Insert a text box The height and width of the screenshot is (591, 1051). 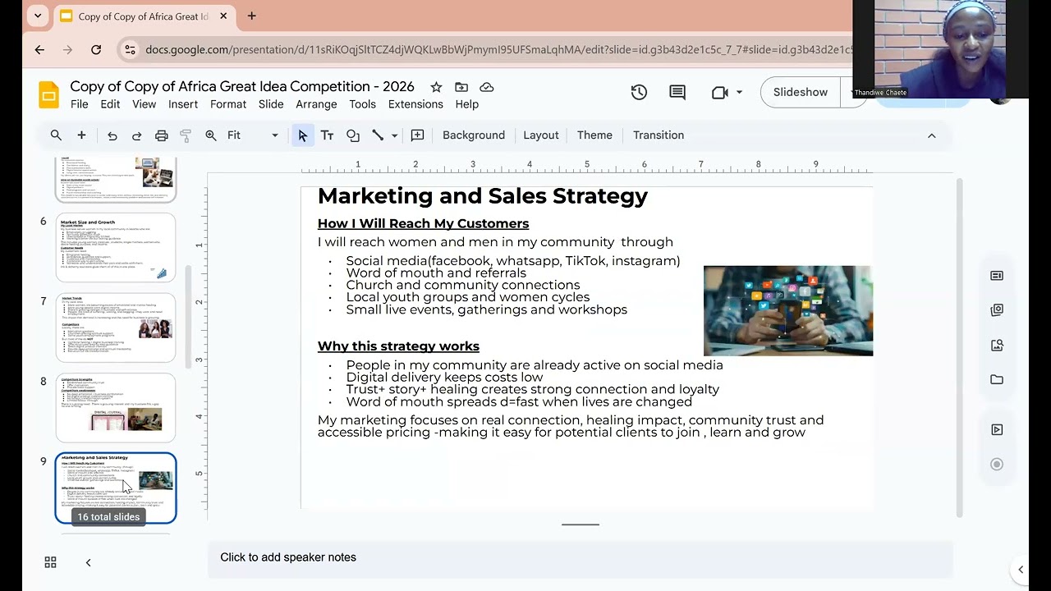(327, 135)
